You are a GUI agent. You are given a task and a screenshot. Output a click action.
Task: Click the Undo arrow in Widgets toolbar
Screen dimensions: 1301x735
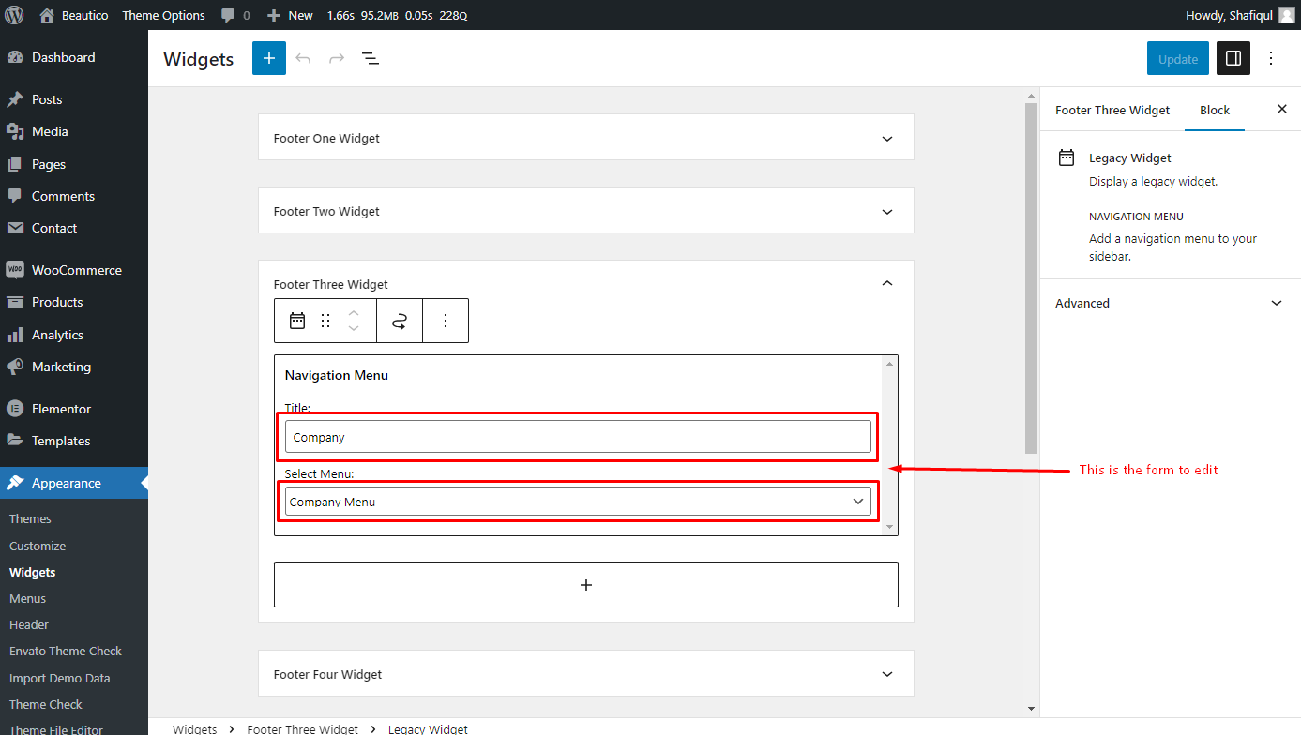point(303,58)
